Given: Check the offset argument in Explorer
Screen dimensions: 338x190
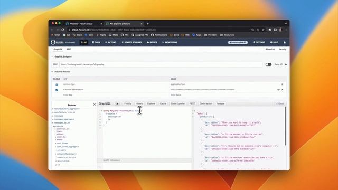Looking at the screenshot, I should pos(55,134).
